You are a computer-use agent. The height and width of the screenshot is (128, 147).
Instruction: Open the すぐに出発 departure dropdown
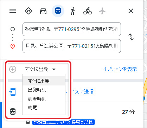pyautogui.click(x=40, y=69)
